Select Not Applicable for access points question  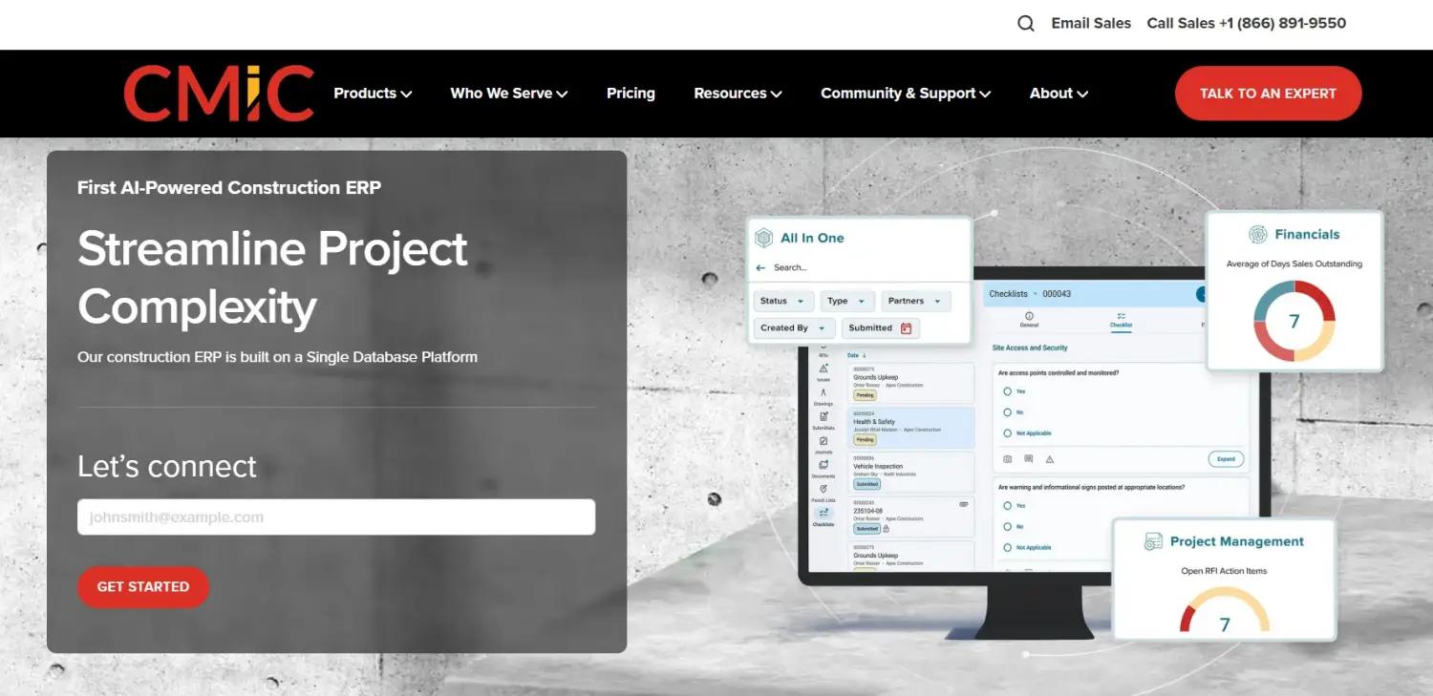coord(1007,433)
